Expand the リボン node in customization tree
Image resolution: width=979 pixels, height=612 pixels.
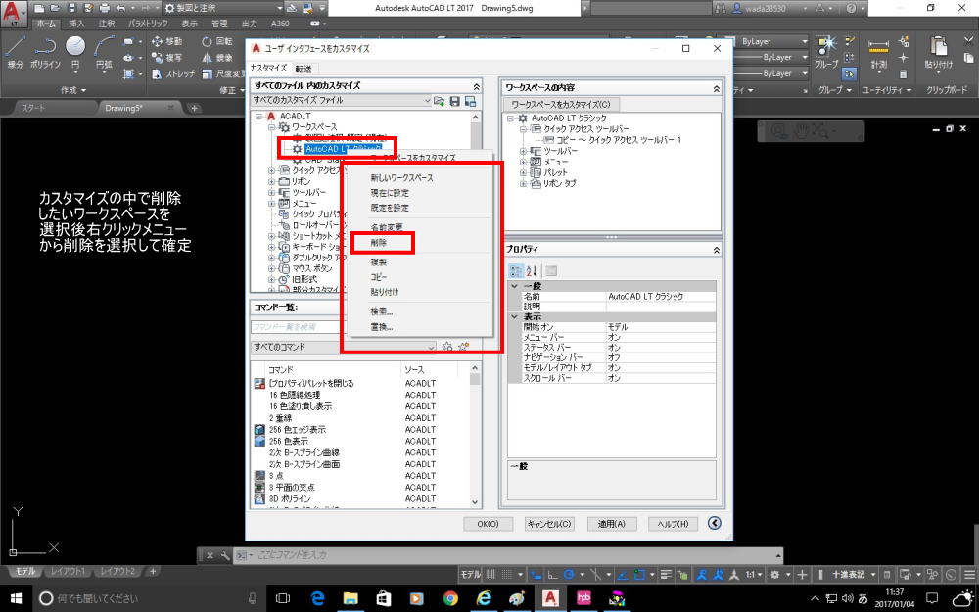pos(271,182)
